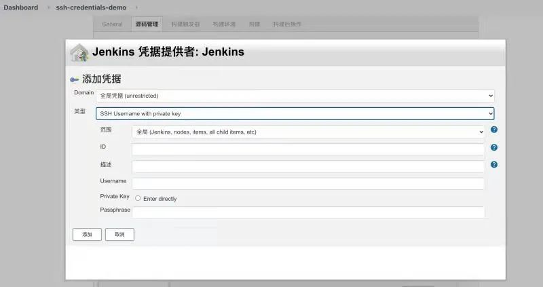Click the 添加凭据 heading text
The image size is (543, 287).
pos(101,79)
